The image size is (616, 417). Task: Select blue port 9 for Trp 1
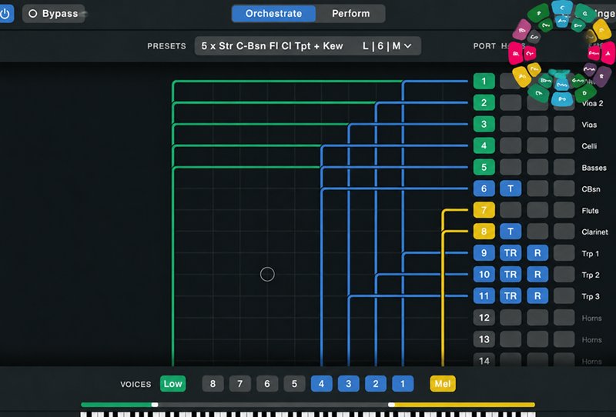(484, 253)
